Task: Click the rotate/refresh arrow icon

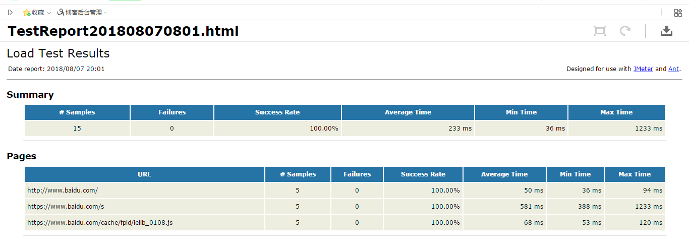Action: click(625, 31)
